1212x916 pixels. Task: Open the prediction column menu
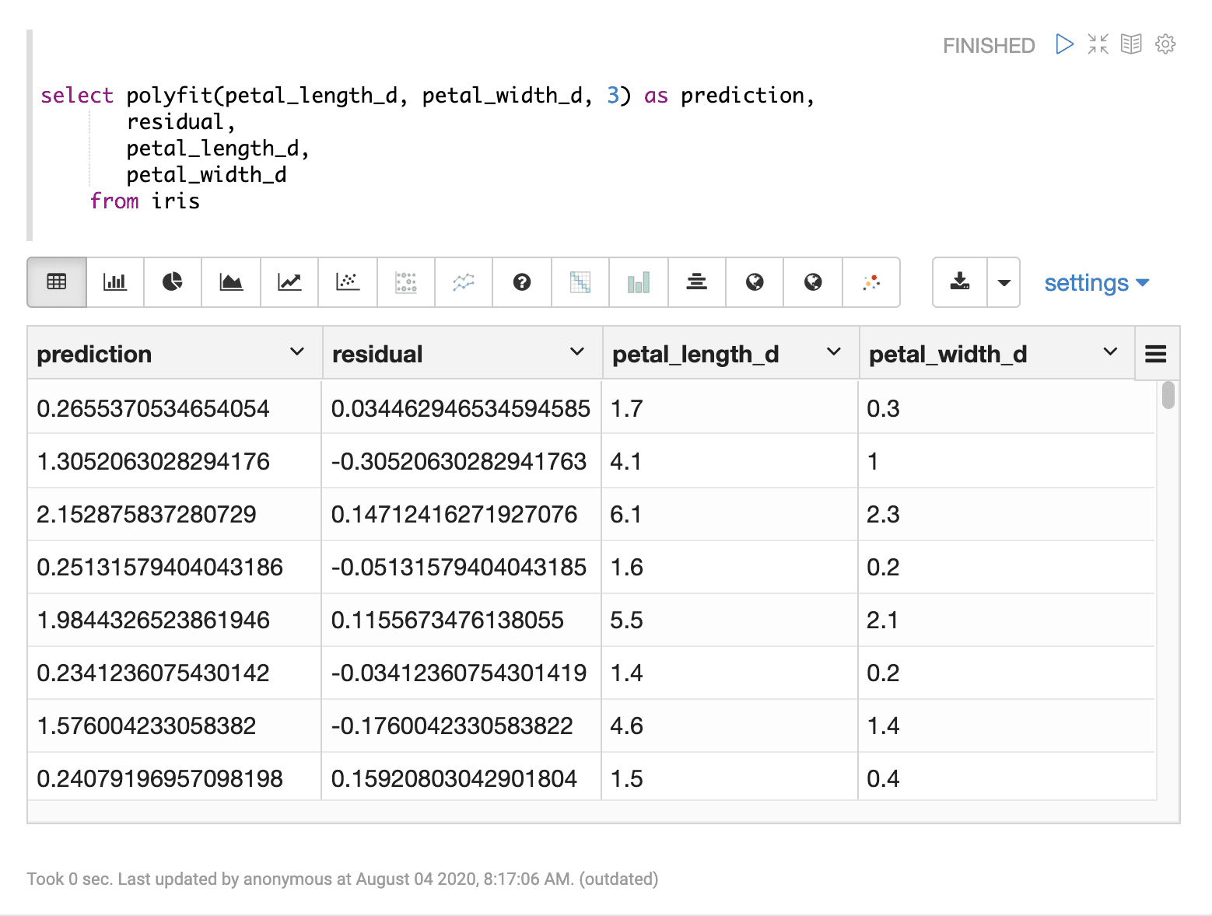click(298, 352)
